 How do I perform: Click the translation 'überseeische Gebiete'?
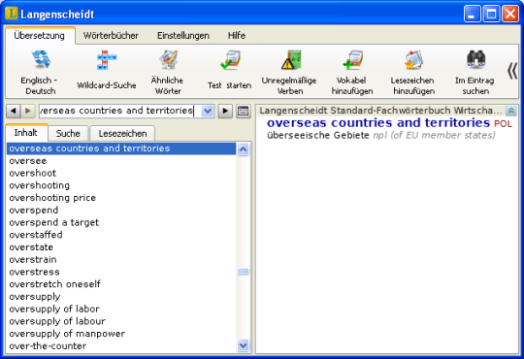pos(318,136)
